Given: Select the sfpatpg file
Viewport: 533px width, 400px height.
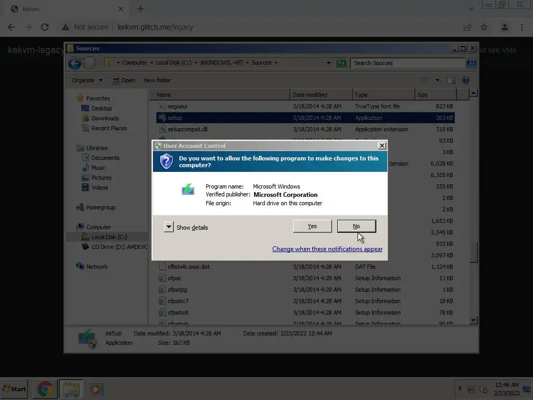Looking at the screenshot, I should pyautogui.click(x=306, y=290).
